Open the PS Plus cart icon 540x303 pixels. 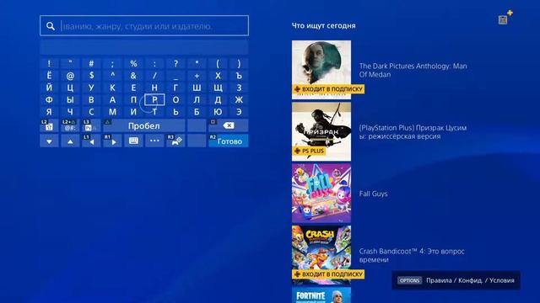[x=505, y=18]
